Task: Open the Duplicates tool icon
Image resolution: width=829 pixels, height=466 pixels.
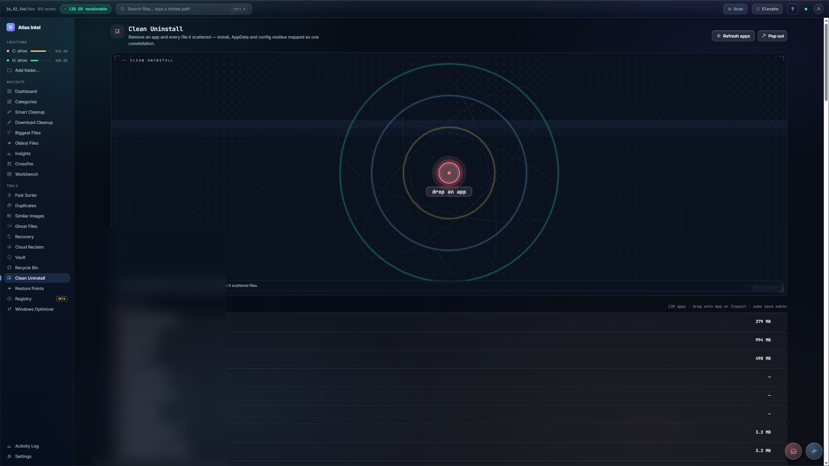Action: [9, 205]
